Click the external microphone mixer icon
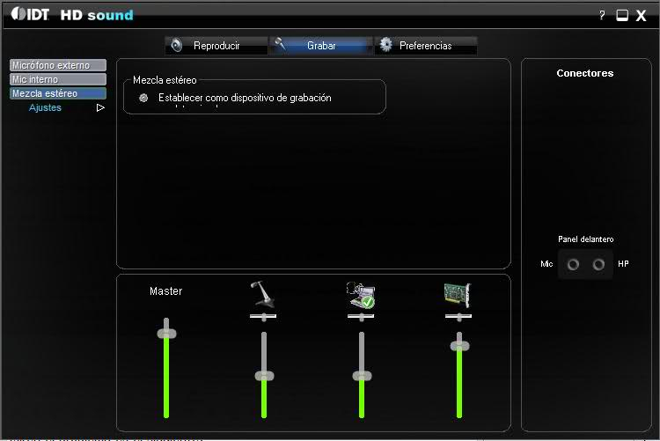Viewport: 660px width, 441px height. point(263,295)
